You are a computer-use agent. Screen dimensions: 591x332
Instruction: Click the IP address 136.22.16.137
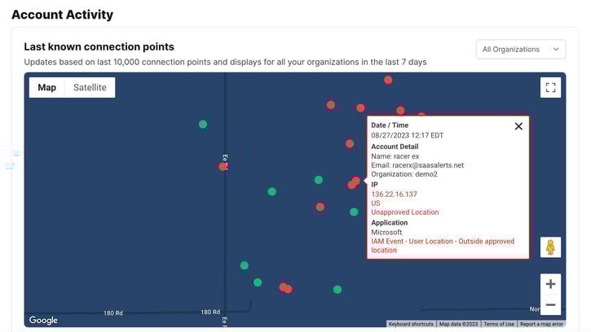(394, 194)
